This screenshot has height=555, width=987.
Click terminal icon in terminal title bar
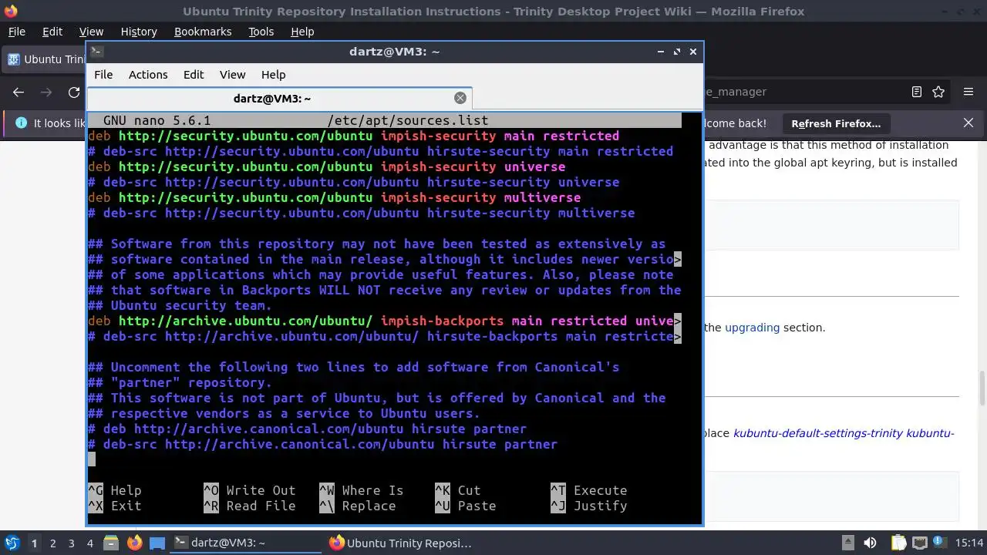click(x=96, y=52)
